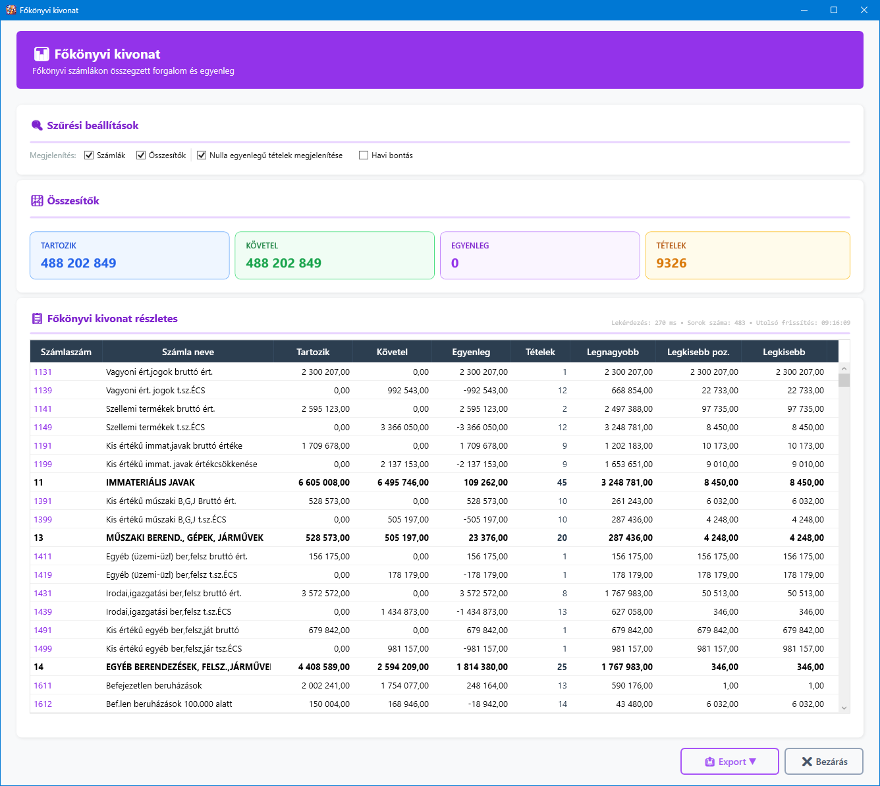Open account 1611 Befejezetlen beruházások
Screen dimensions: 880x786
pos(43,686)
